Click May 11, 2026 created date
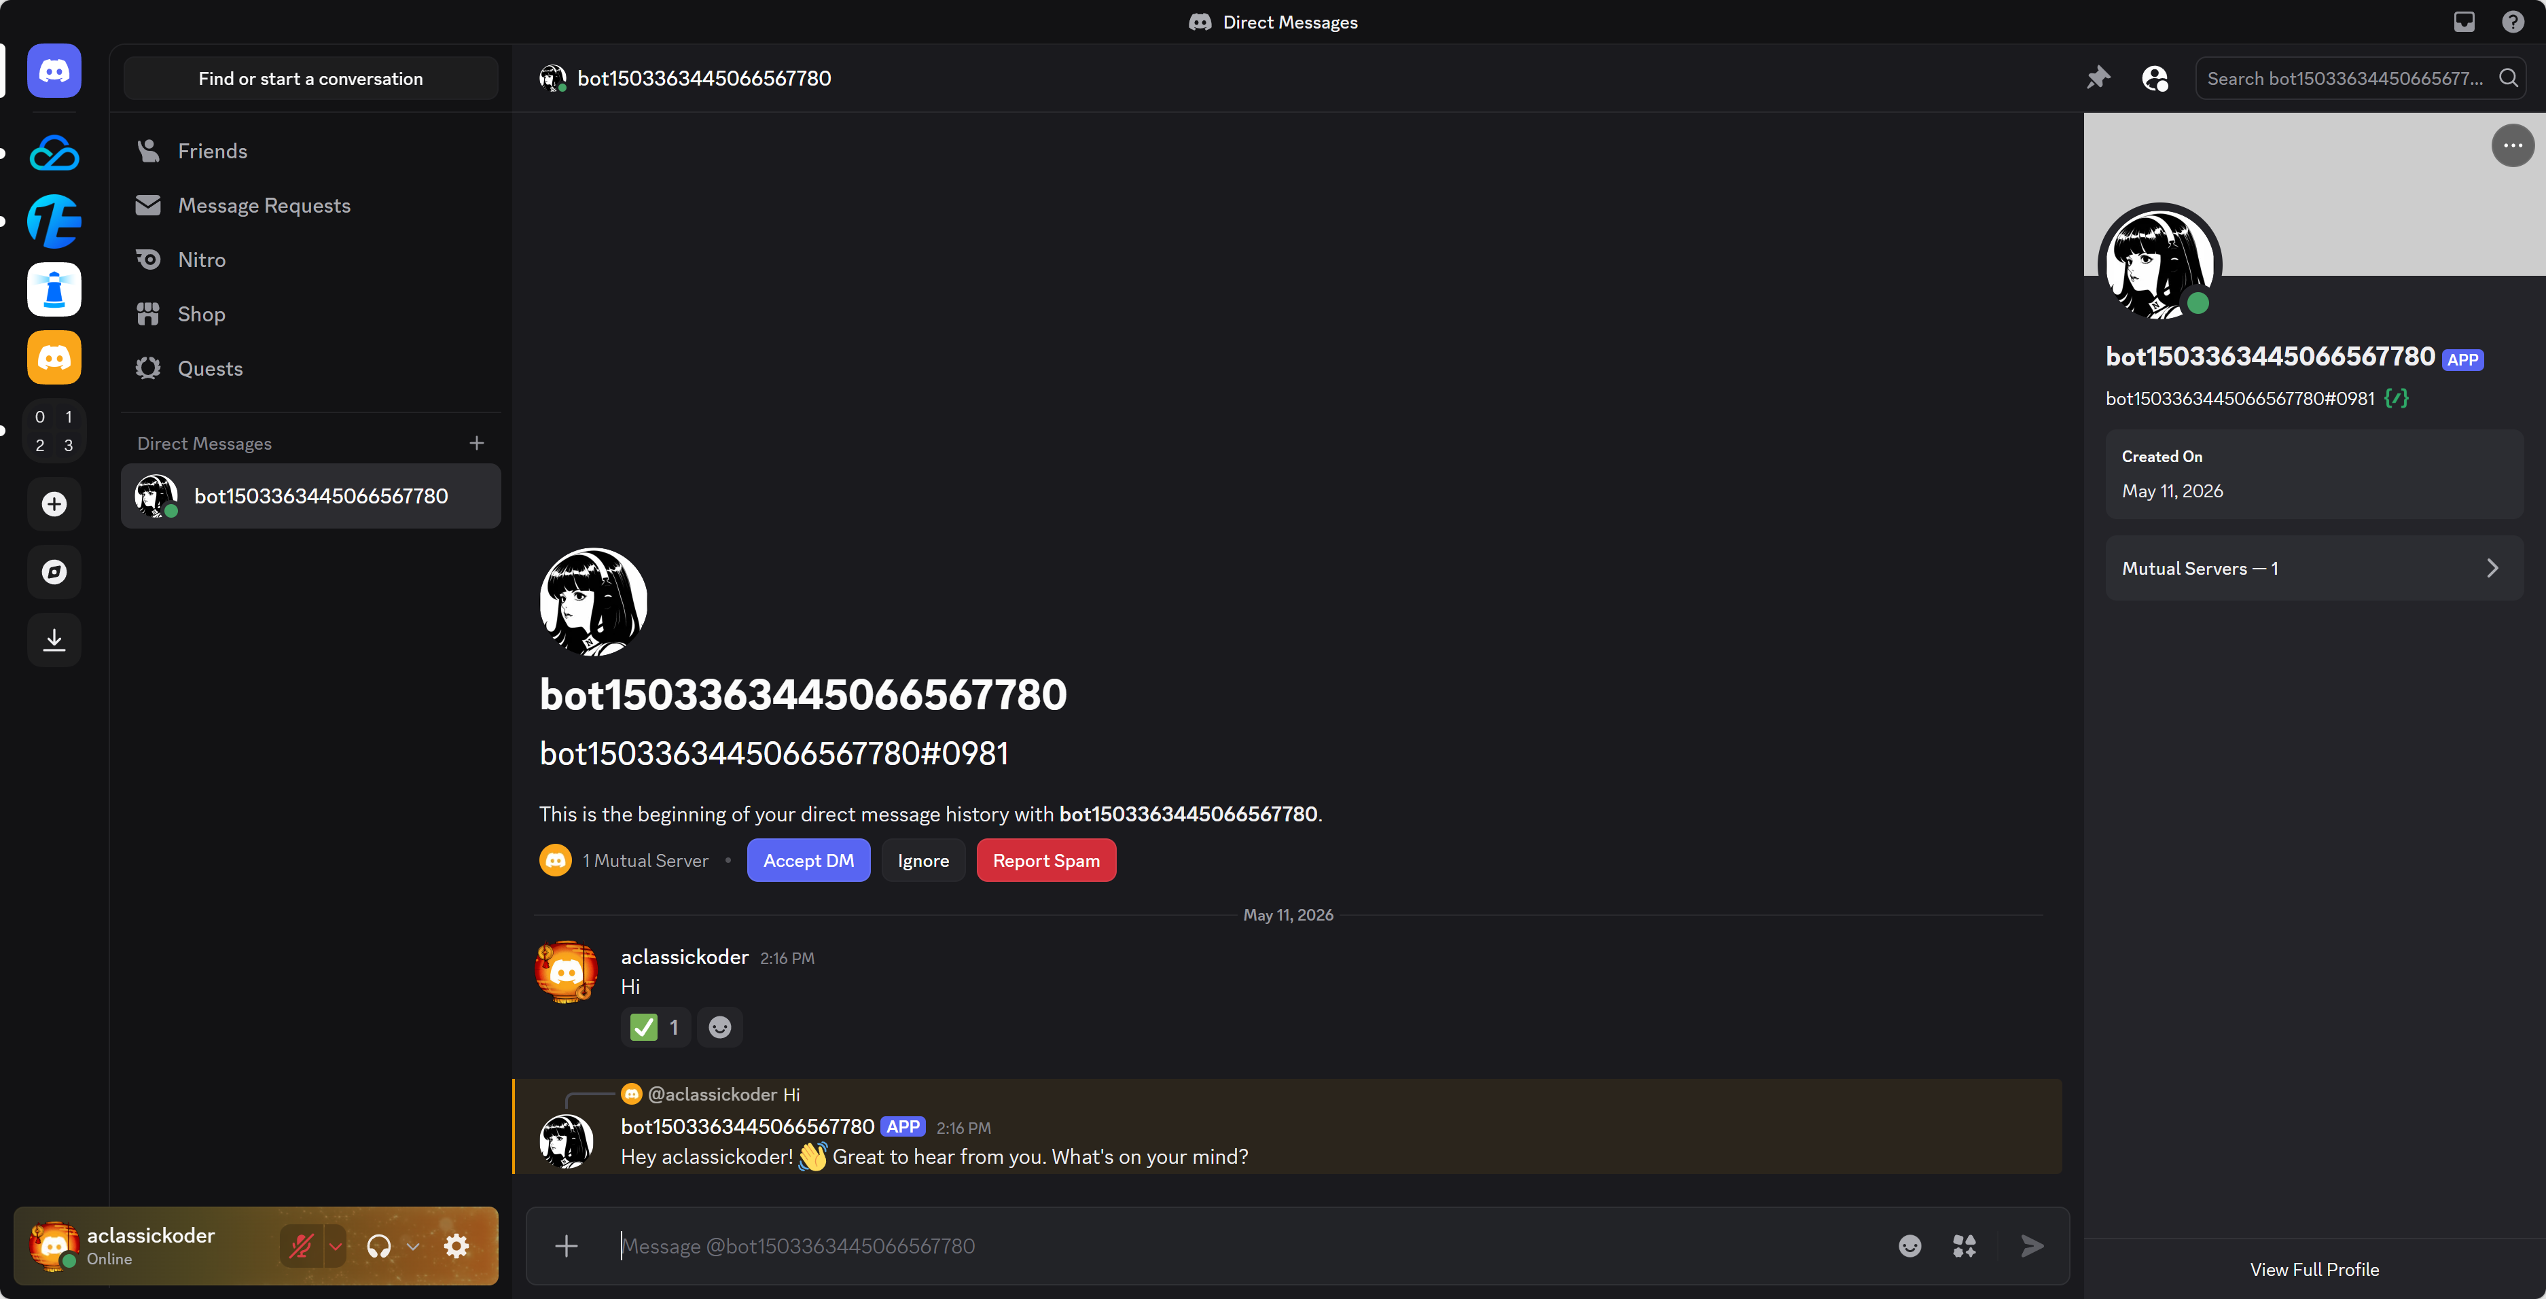 (x=2172, y=491)
